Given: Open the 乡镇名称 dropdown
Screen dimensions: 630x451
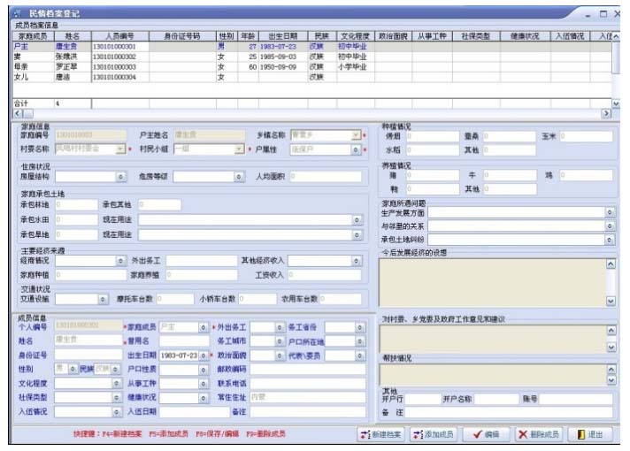Looking at the screenshot, I should 356,136.
